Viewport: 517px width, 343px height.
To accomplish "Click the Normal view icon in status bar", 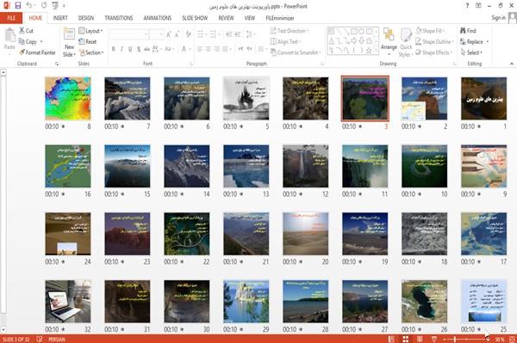I will click(391, 339).
